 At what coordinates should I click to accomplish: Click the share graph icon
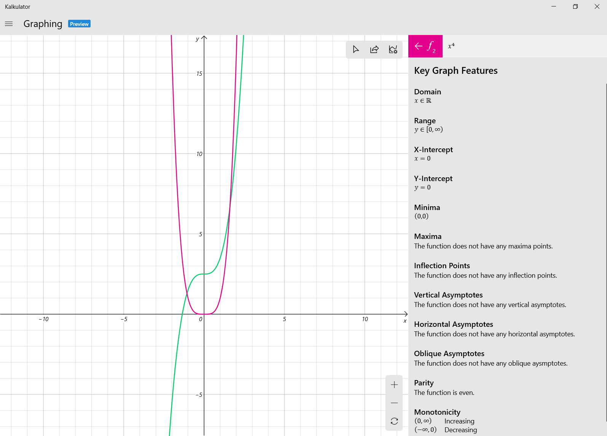click(x=374, y=49)
